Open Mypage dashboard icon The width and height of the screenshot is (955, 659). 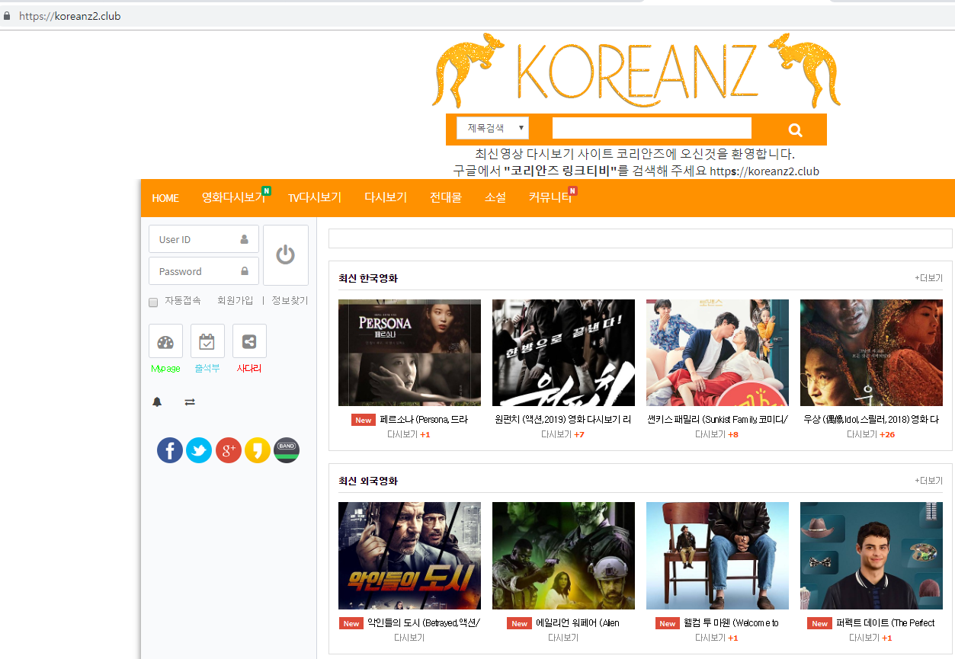[165, 341]
